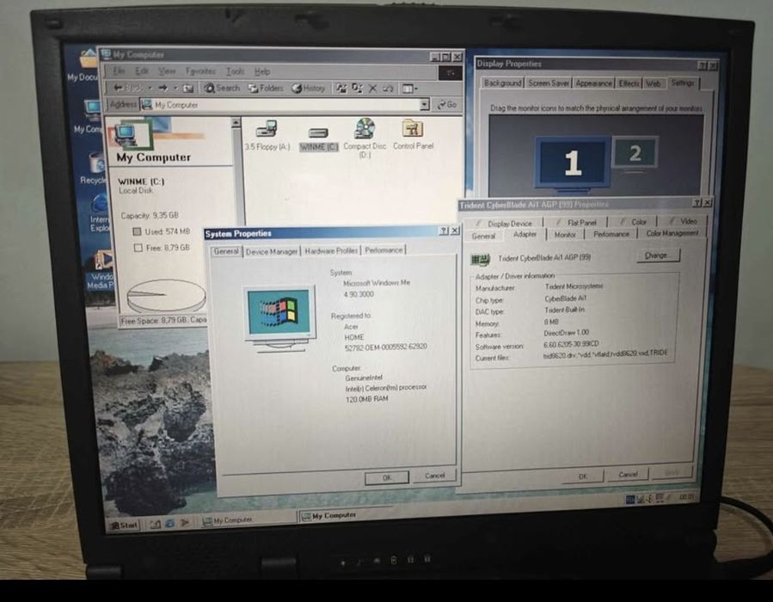The image size is (773, 602).
Task: Open the Help menu in My Computer
Action: [262, 71]
